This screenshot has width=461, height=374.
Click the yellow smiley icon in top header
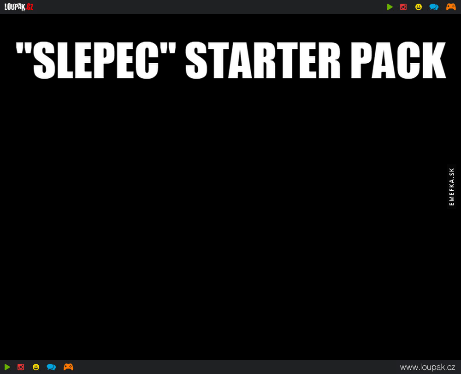tap(418, 7)
